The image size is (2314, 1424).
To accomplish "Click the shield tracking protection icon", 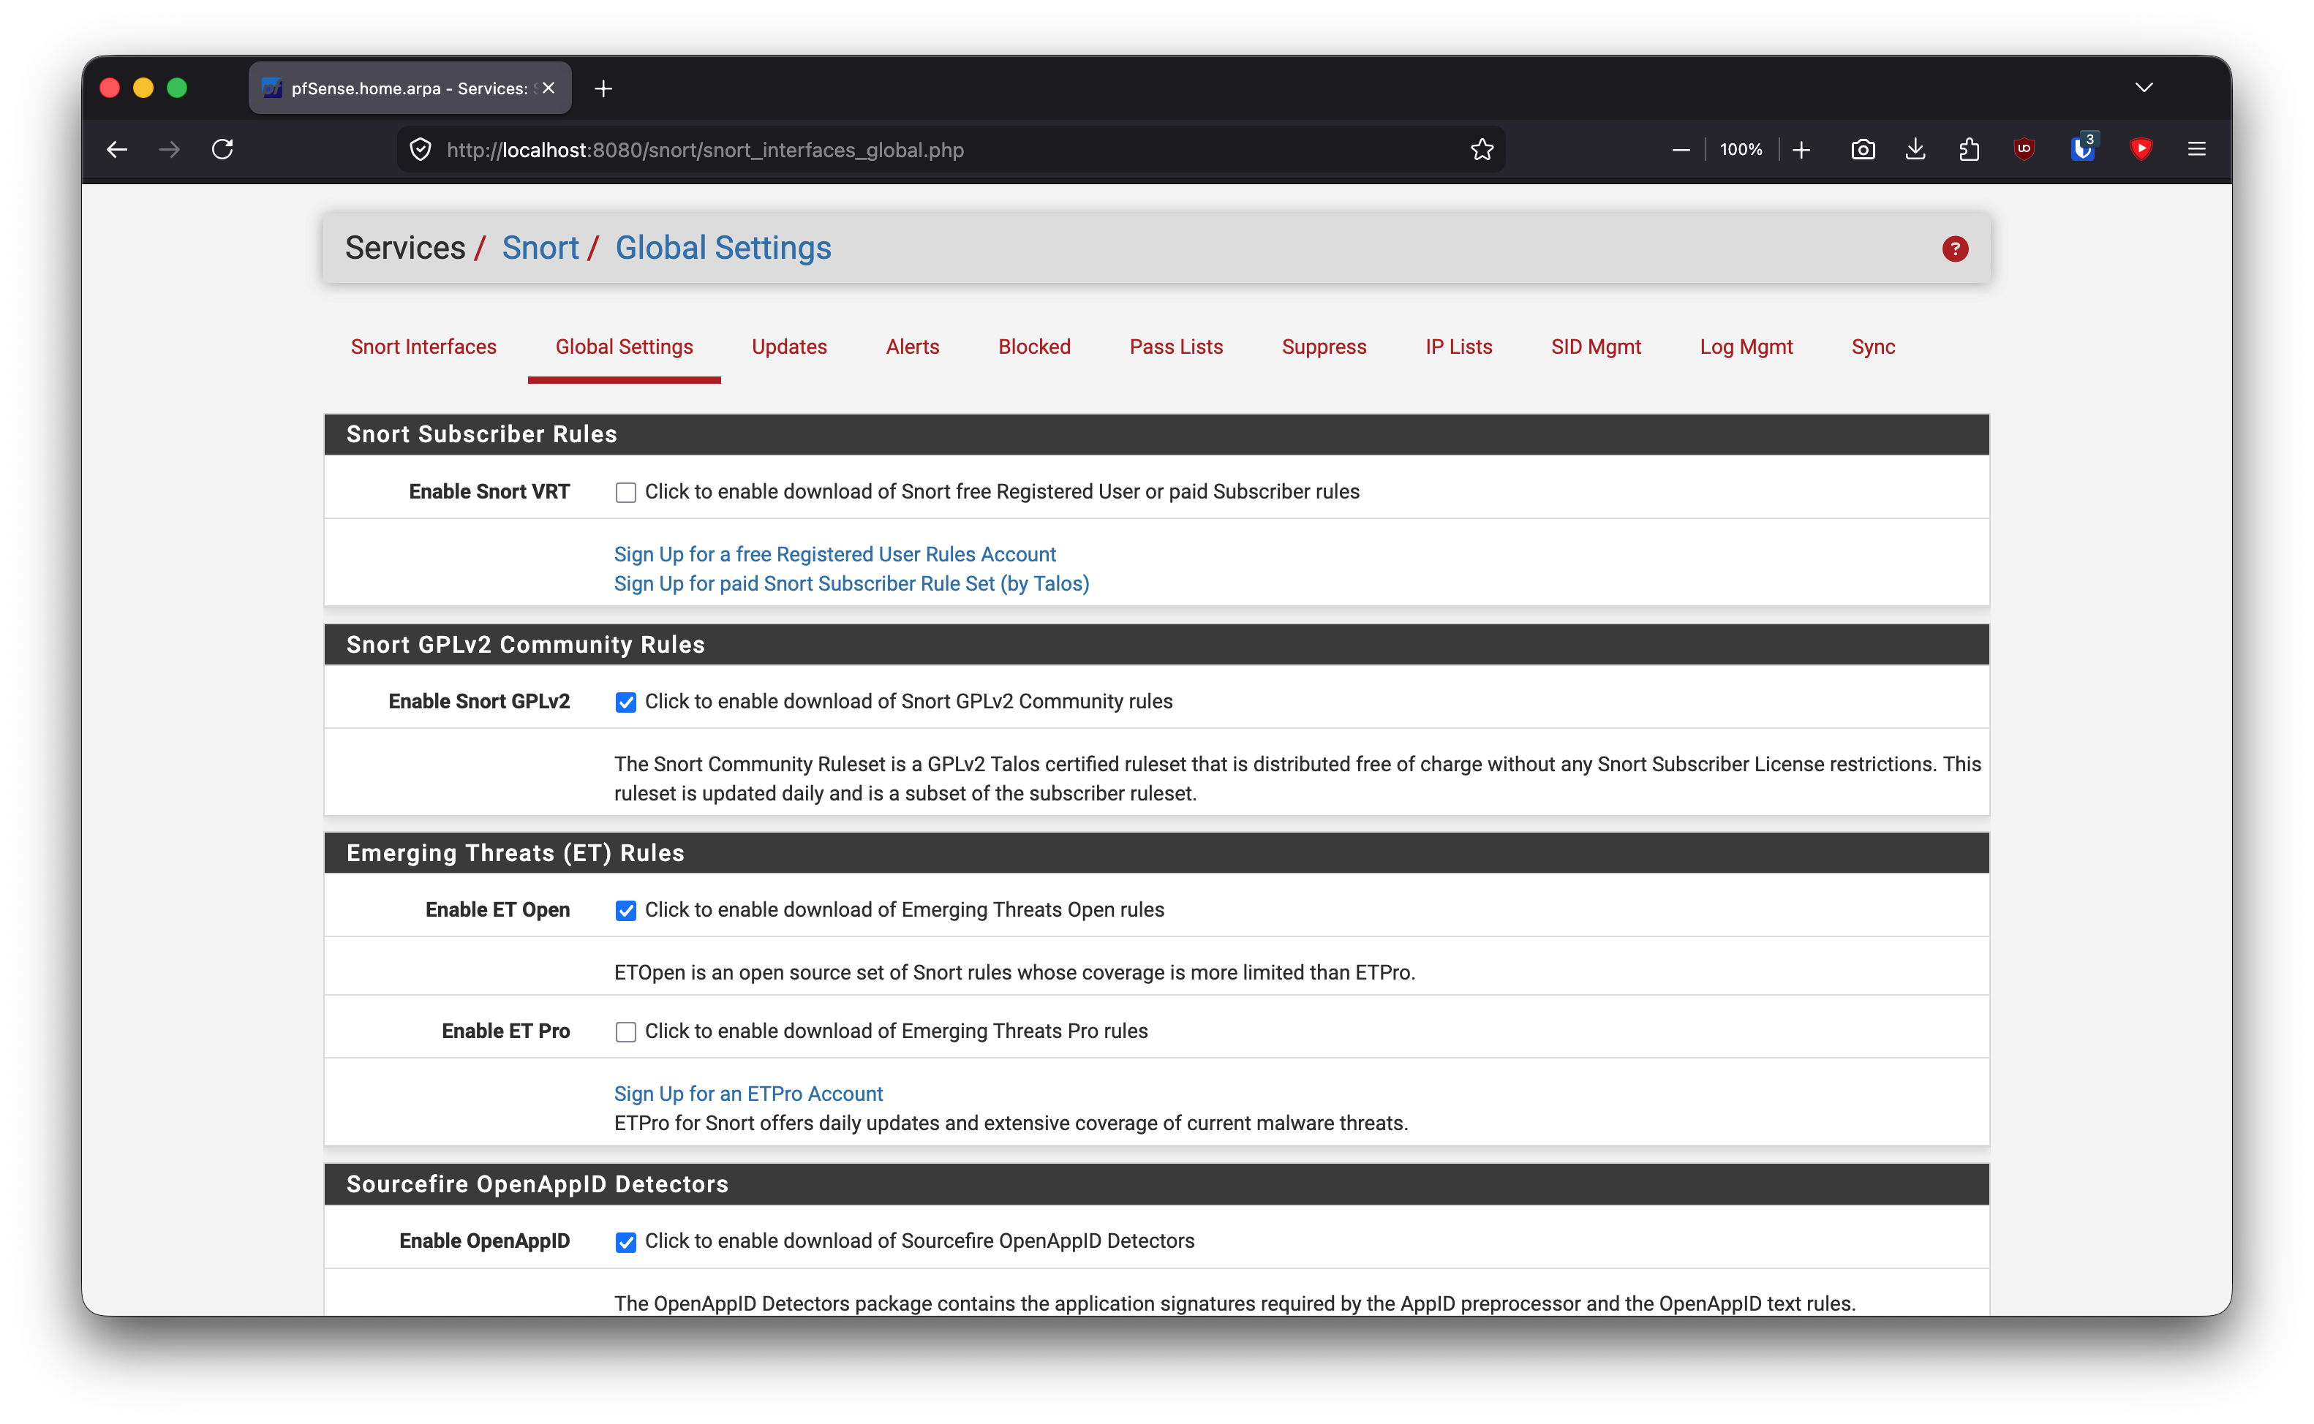I will coord(421,150).
